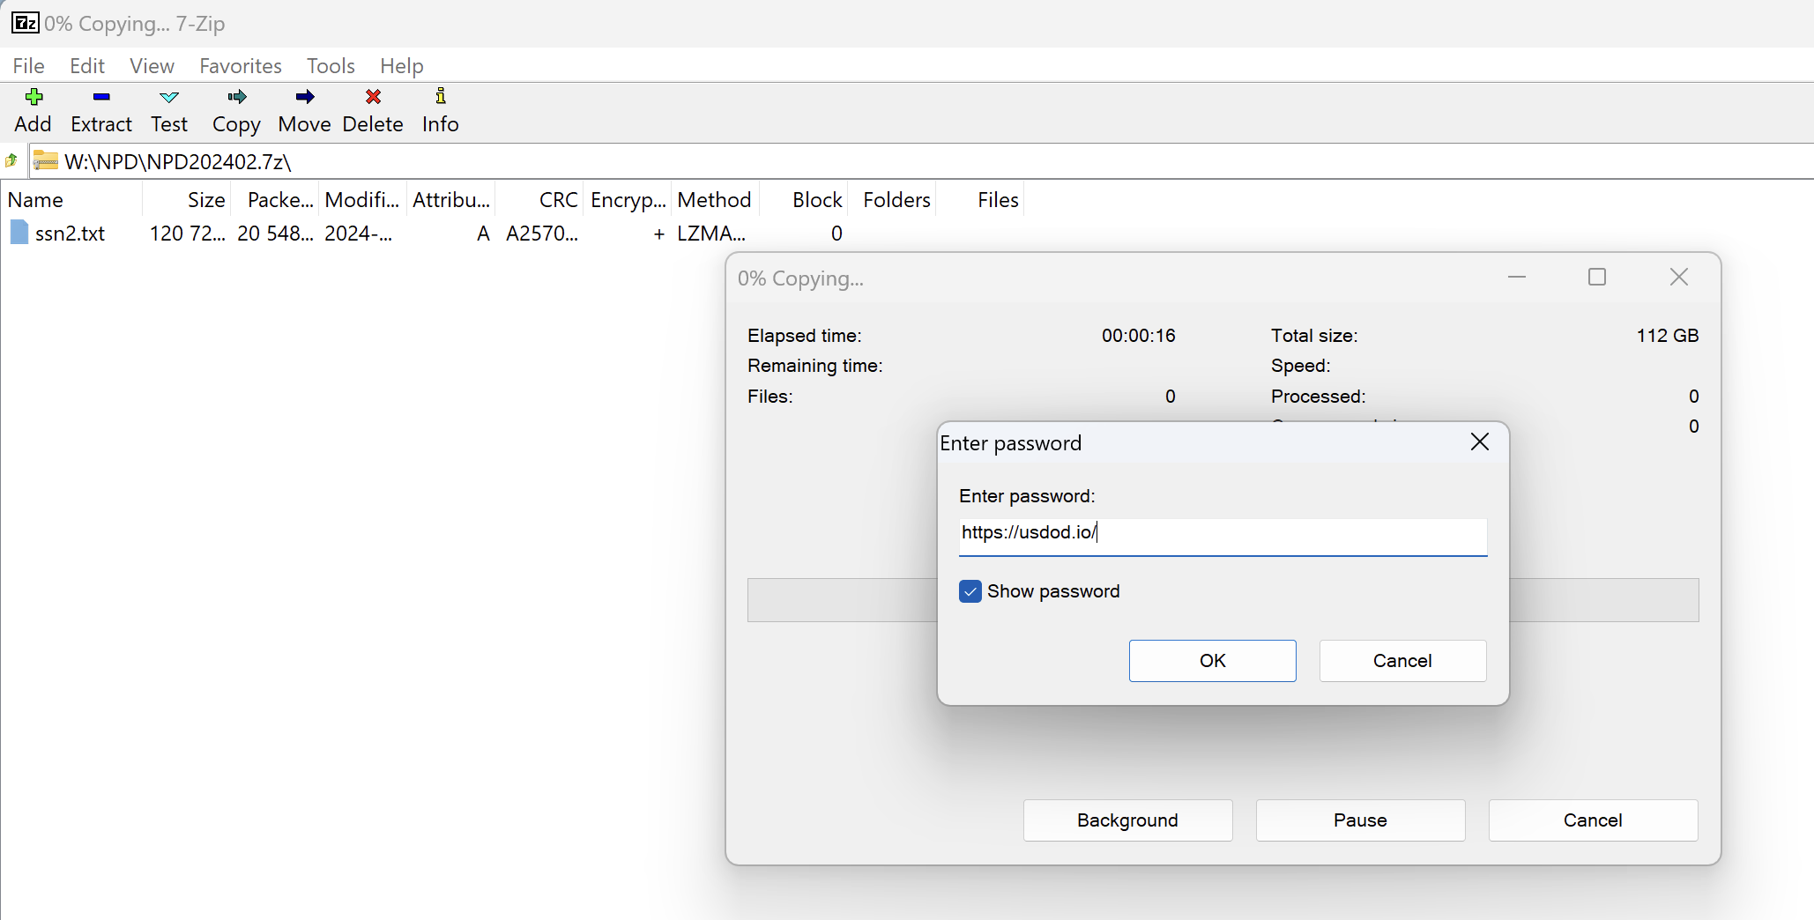Image resolution: width=1814 pixels, height=920 pixels.
Task: Cancel the copying operation
Action: 1594,820
